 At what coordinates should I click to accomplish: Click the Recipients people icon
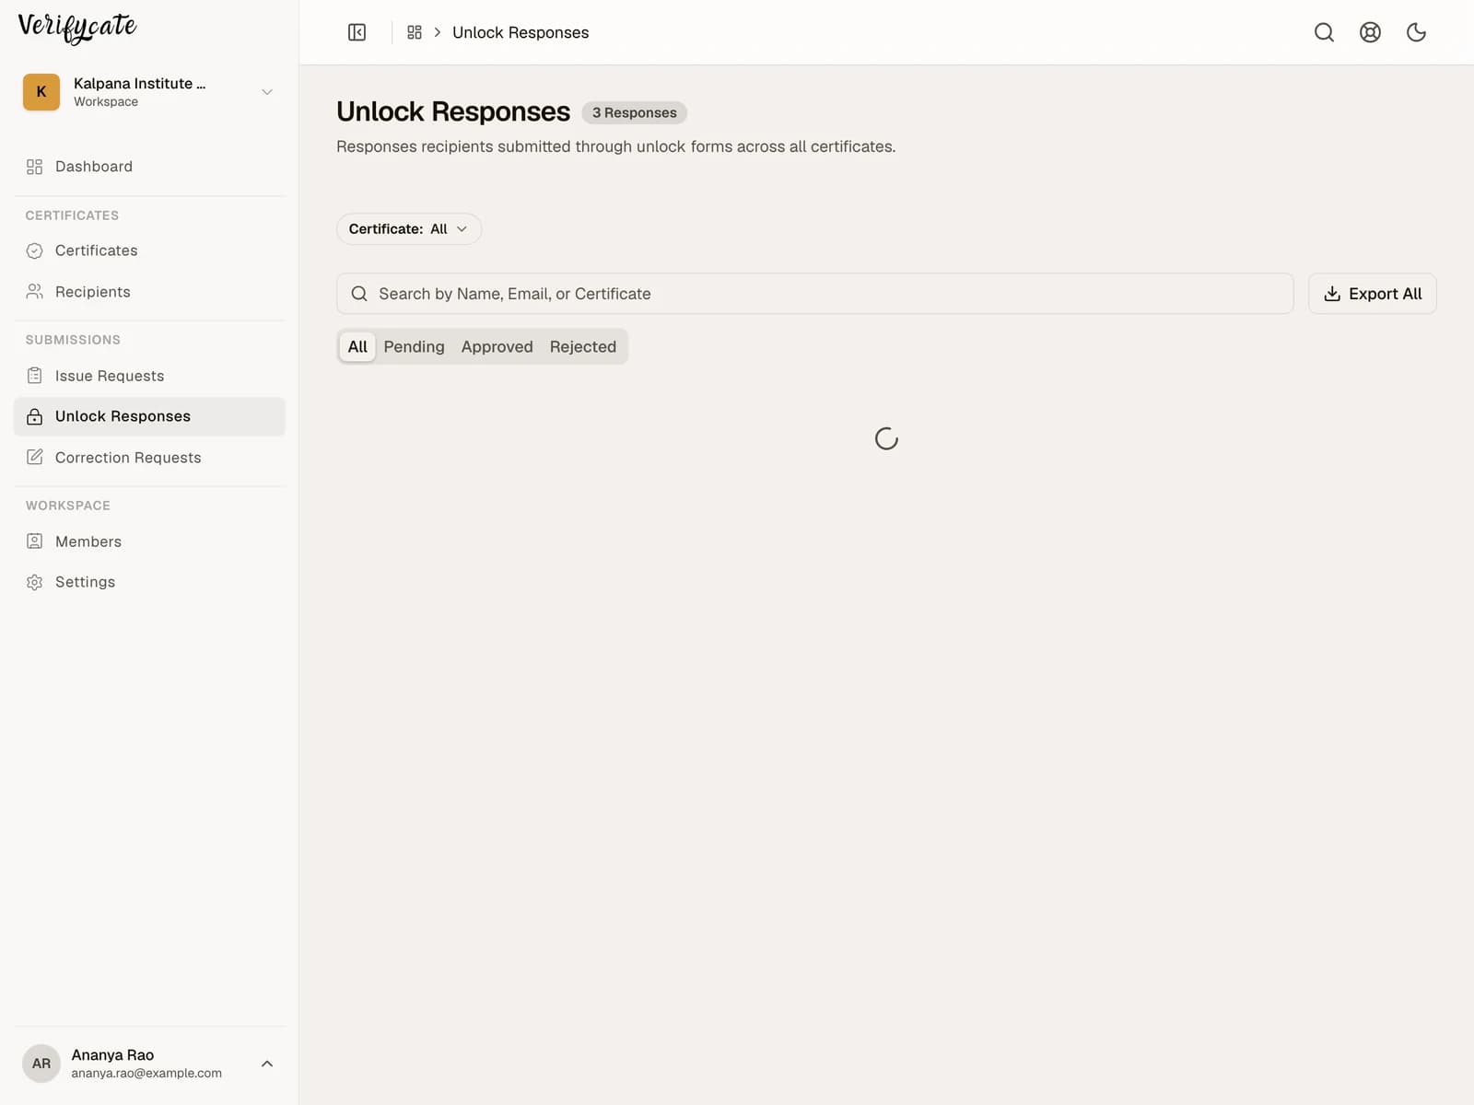(x=35, y=292)
